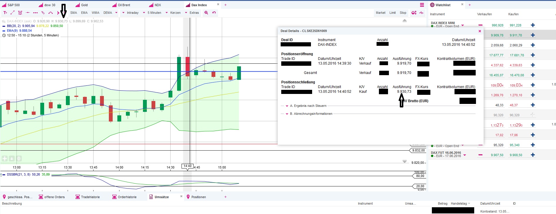Click the zoom magnifier icon in chart toolbar
Screen dimensions: 556x214
pyautogui.click(x=206, y=13)
